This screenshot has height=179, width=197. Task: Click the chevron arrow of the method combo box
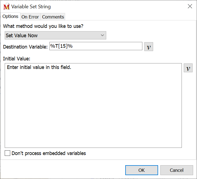[102, 35]
